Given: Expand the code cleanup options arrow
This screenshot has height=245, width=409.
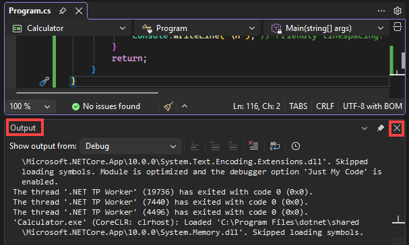Looking at the screenshot, I should pos(185,106).
